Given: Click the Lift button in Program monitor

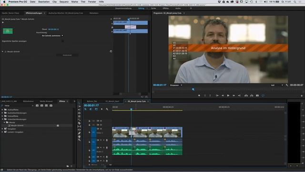Looking at the screenshot, I should pyautogui.click(x=246, y=96).
